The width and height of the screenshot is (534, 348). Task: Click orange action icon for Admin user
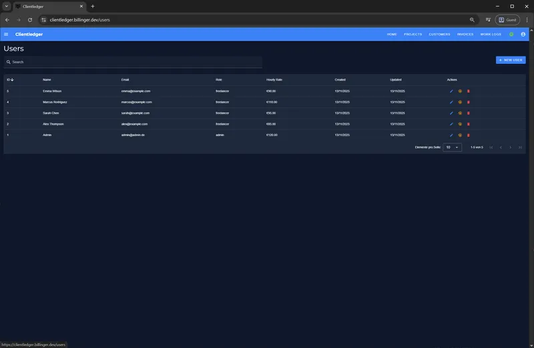point(460,135)
